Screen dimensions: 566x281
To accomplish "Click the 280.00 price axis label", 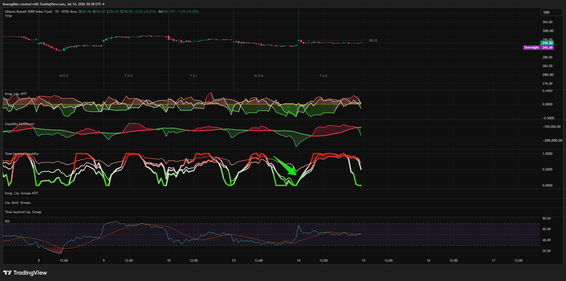I will pos(547,75).
